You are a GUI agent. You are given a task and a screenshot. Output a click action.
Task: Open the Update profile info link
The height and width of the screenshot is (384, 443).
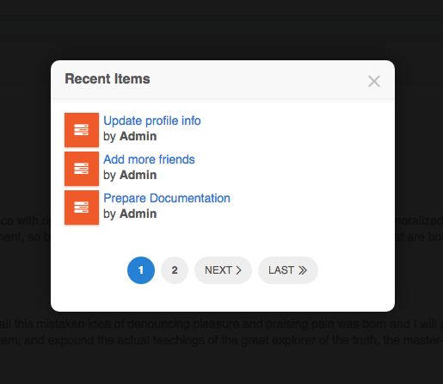152,121
